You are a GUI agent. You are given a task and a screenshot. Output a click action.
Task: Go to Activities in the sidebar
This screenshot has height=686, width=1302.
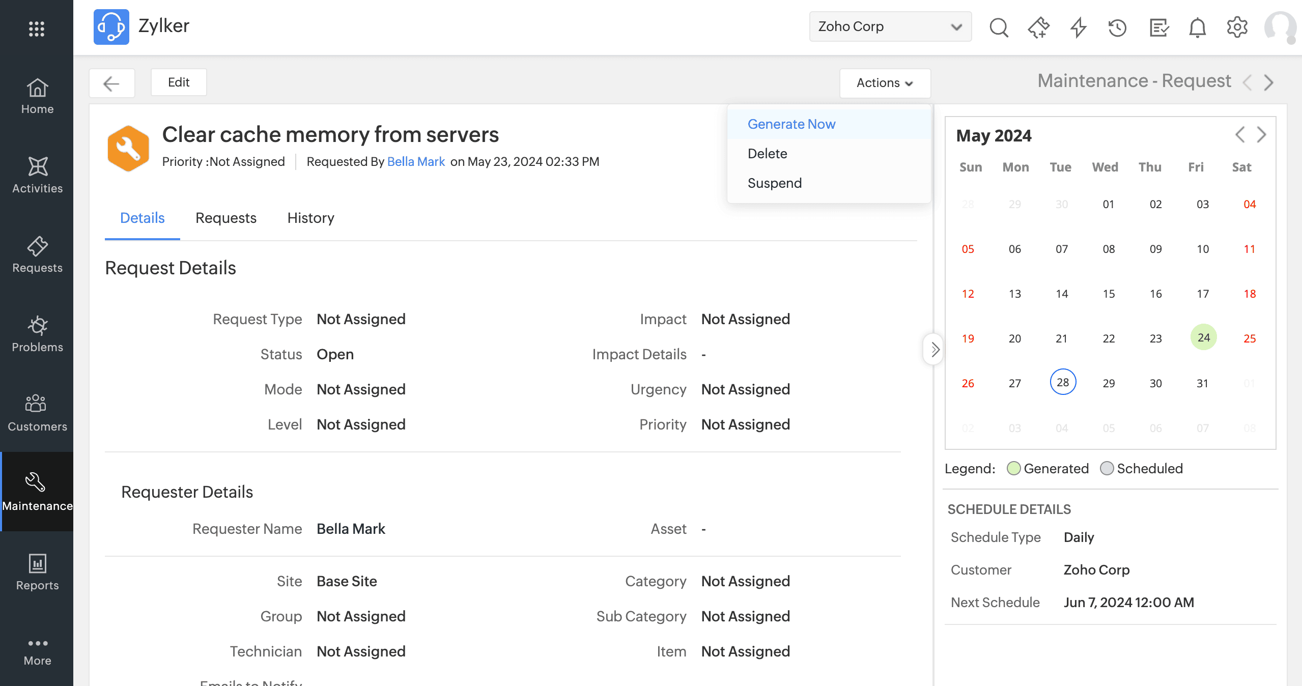click(x=37, y=175)
